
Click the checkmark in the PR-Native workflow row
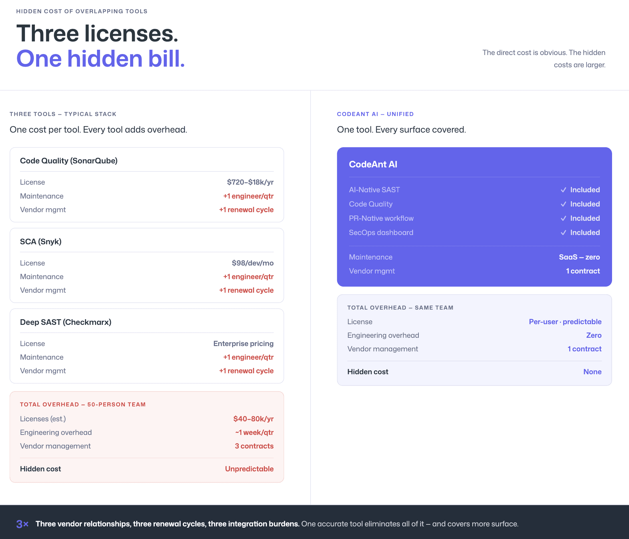pyautogui.click(x=563, y=218)
